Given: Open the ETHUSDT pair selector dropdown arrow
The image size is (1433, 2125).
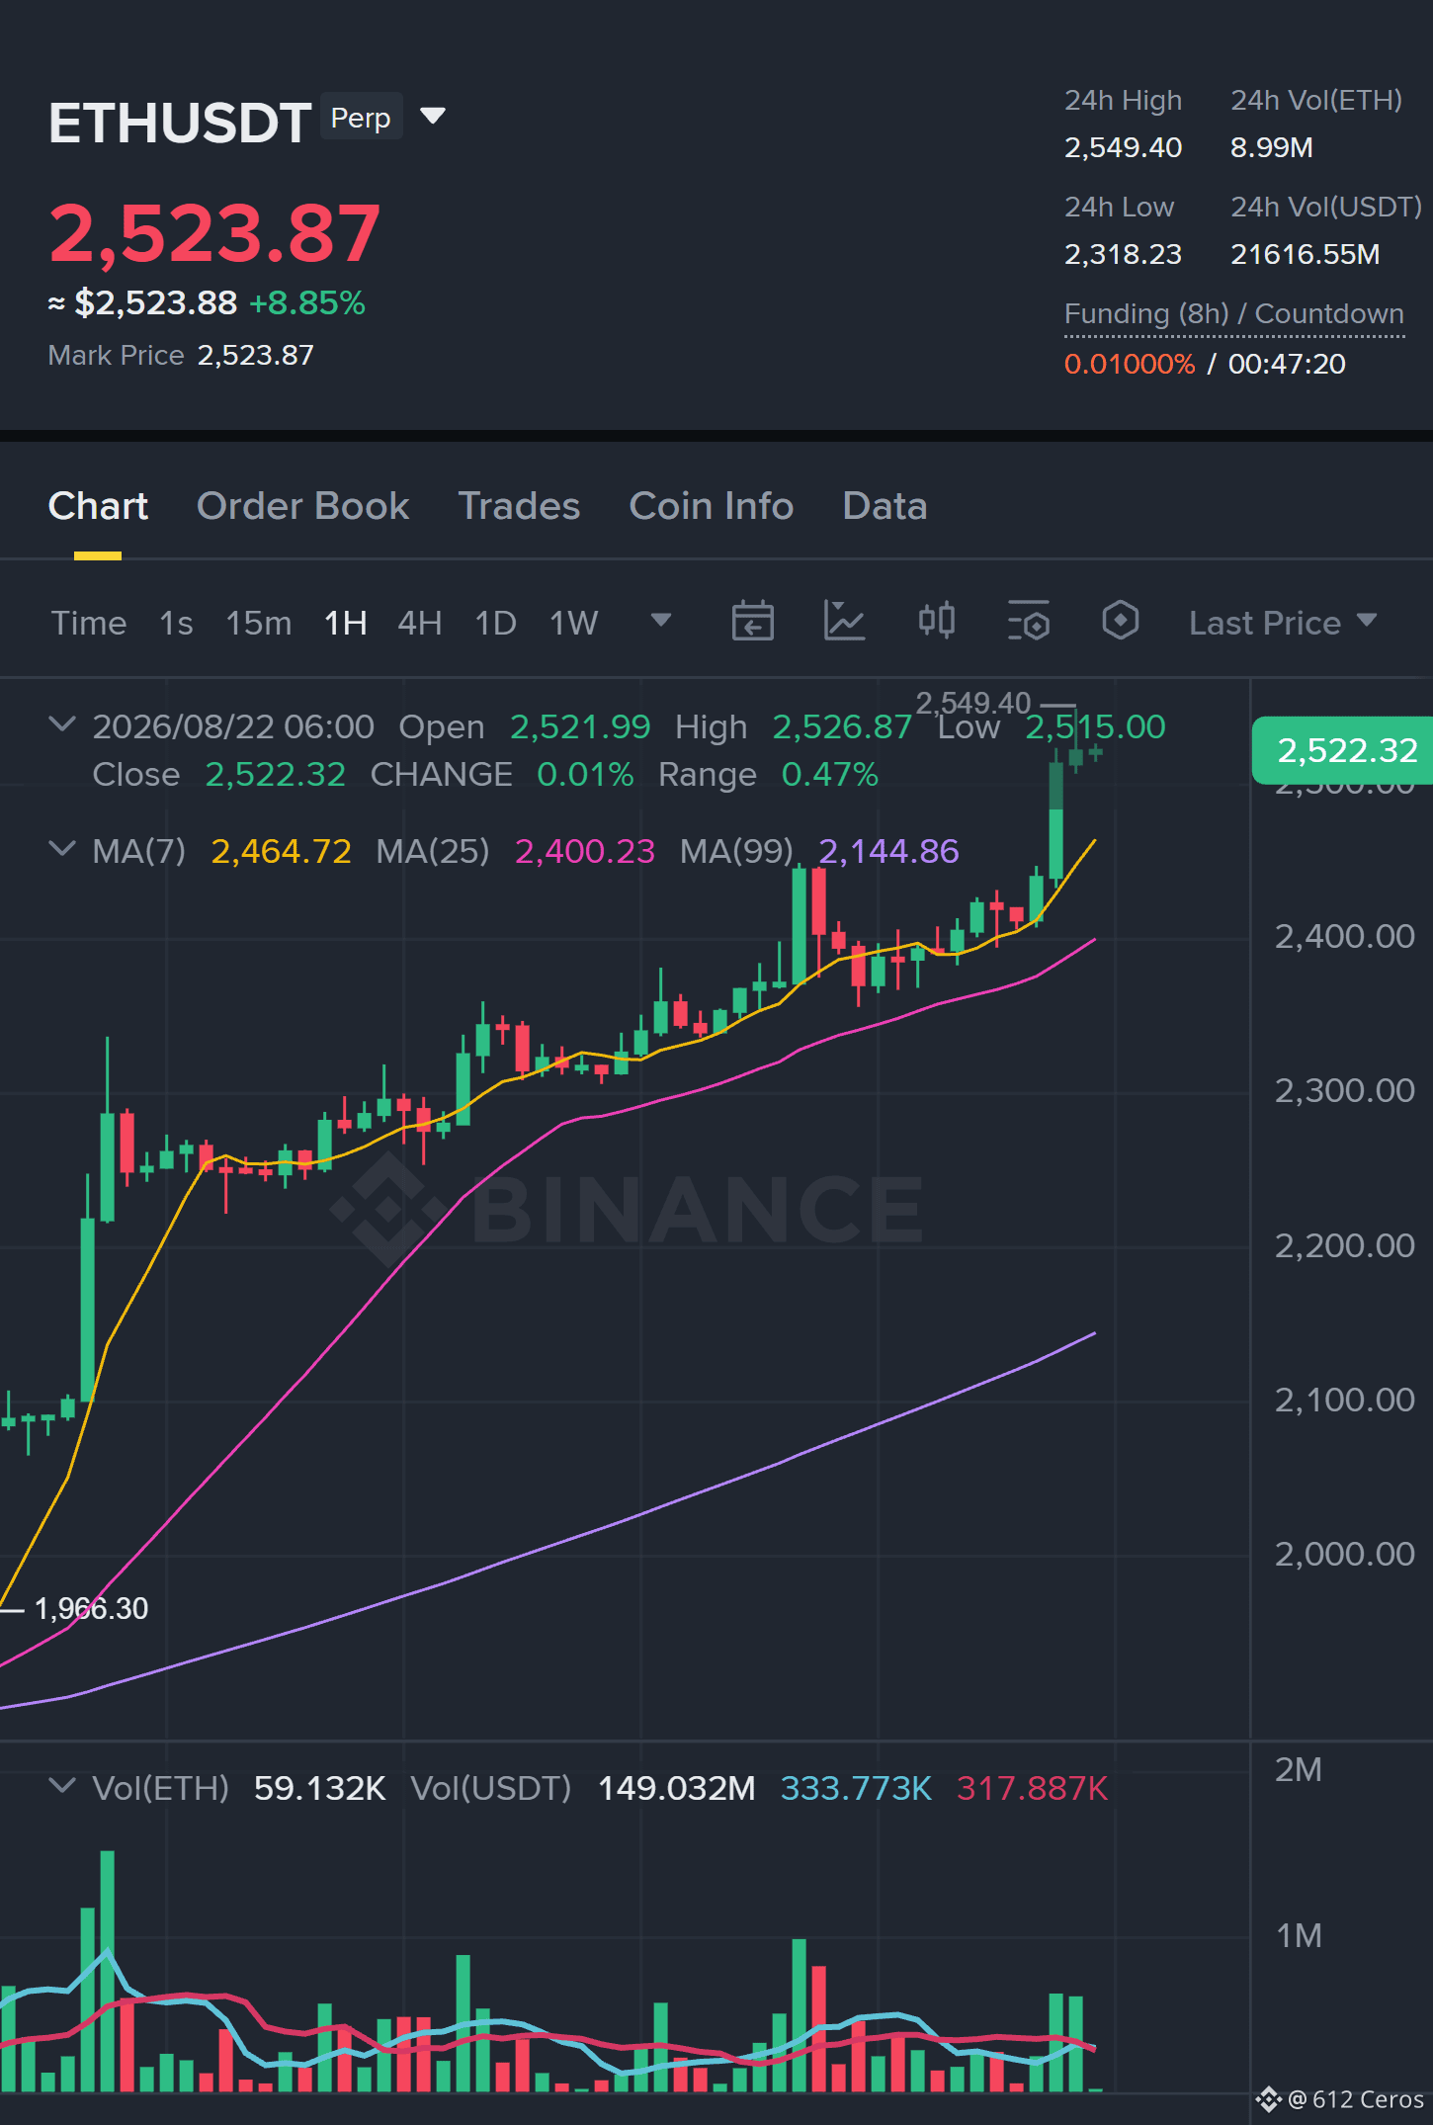Looking at the screenshot, I should click(433, 117).
